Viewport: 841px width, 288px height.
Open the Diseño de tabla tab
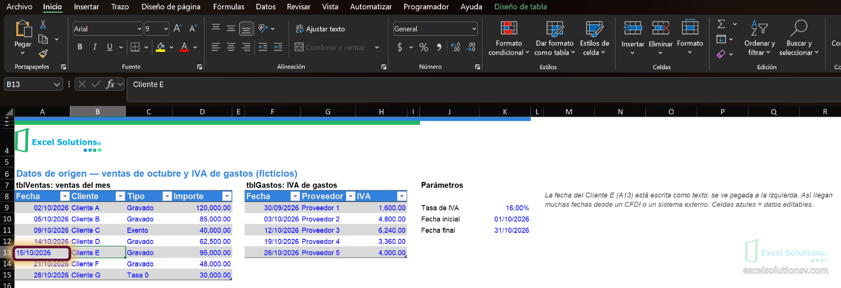520,7
